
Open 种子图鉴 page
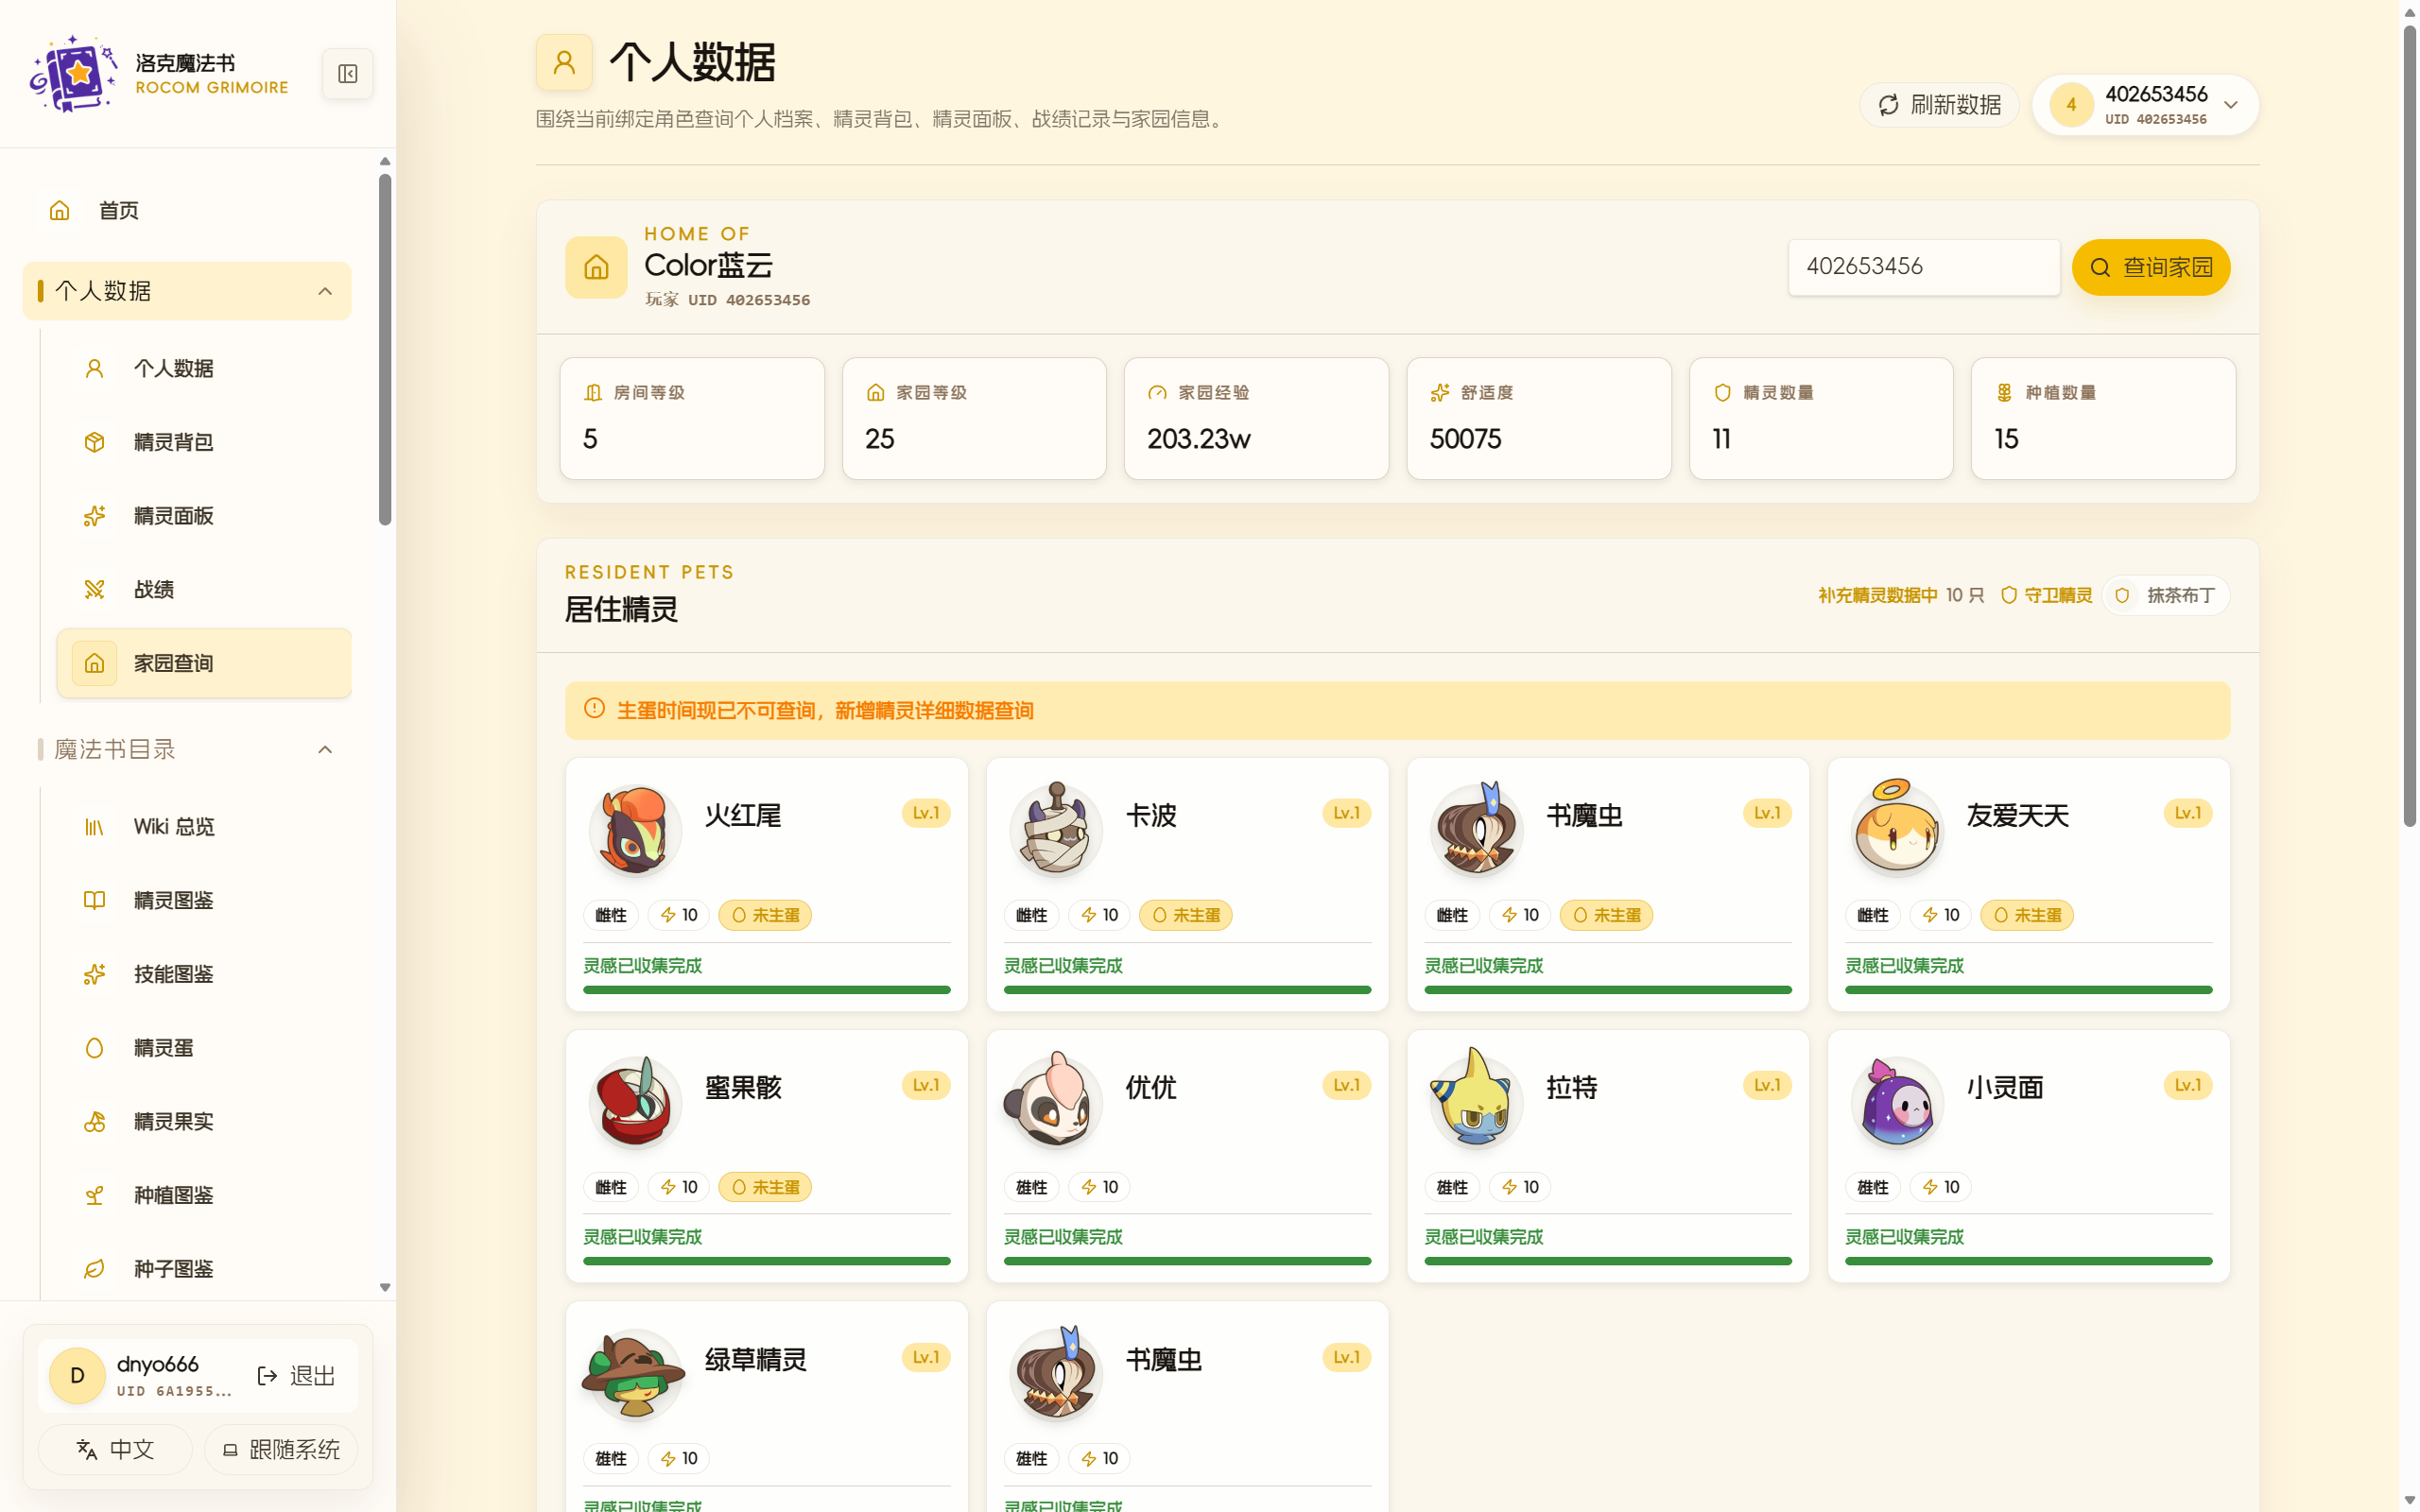coord(204,1269)
